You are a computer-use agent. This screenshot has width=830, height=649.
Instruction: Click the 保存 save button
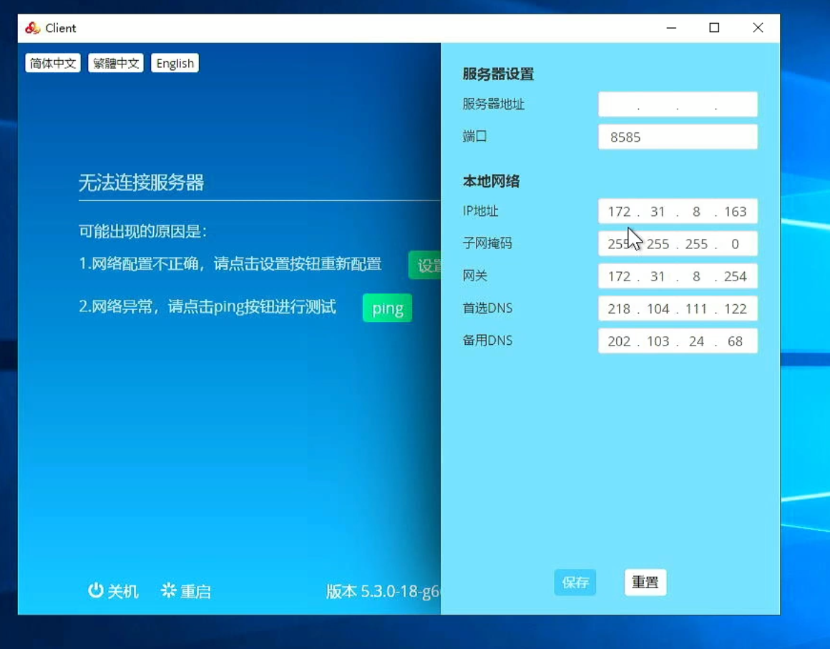pyautogui.click(x=575, y=582)
